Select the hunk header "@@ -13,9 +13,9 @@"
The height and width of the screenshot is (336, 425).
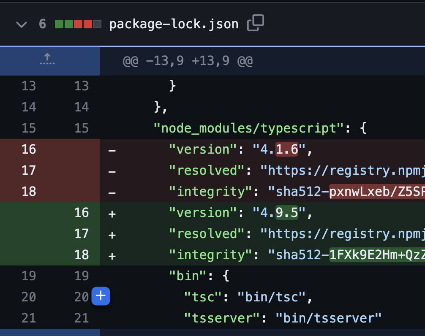pyautogui.click(x=188, y=61)
